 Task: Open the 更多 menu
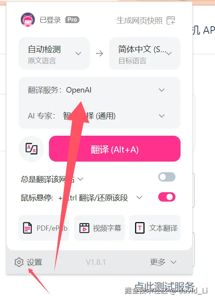[x=163, y=262]
